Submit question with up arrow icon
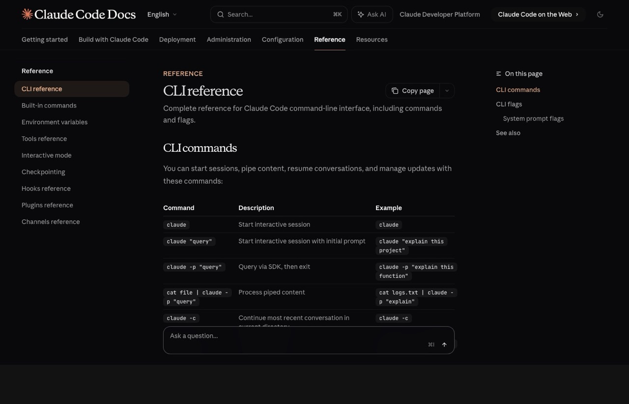Screen dimensions: 629x404 tap(444, 345)
